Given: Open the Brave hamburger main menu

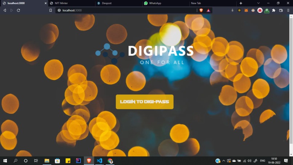Looking at the screenshot, I should [x=288, y=11].
